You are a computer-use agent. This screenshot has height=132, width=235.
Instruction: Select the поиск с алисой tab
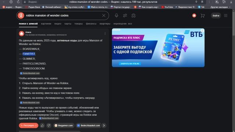(28, 23)
